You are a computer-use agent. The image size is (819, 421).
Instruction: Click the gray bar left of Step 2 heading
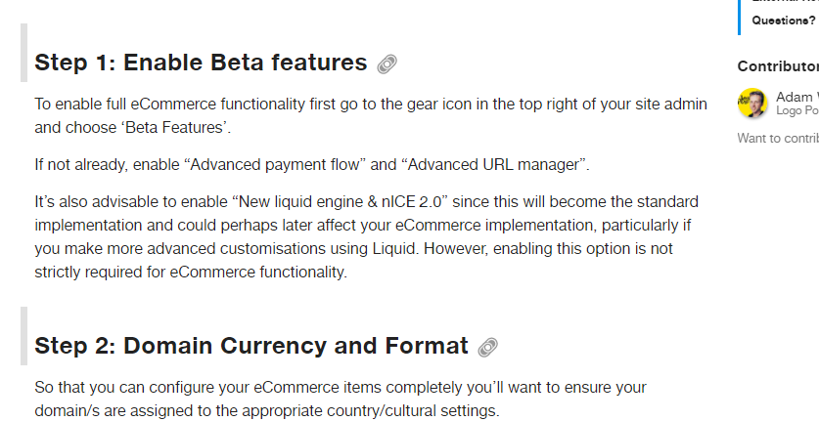pos(23,336)
